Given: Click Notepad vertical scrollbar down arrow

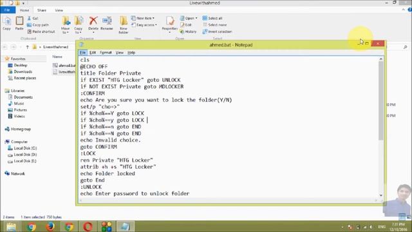Looking at the screenshot, I should (381, 195).
